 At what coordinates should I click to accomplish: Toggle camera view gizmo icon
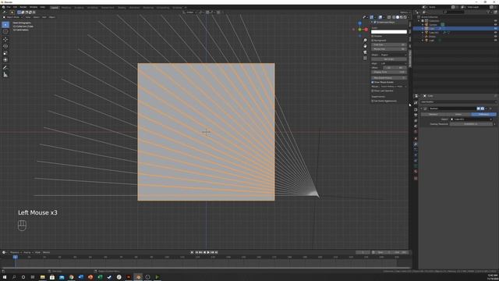[365, 52]
